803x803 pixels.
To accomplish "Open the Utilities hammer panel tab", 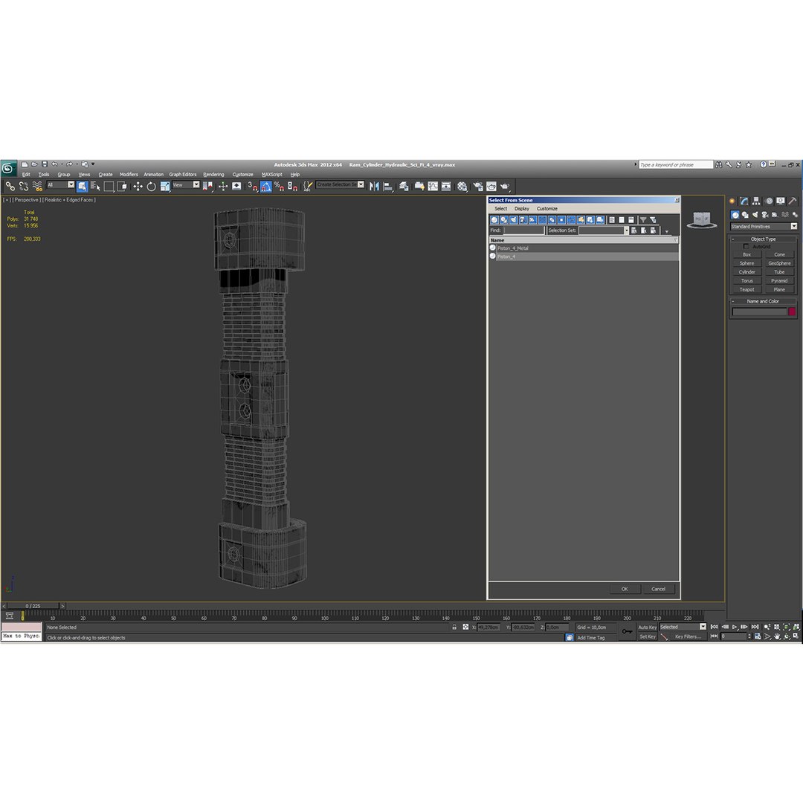I will (x=793, y=201).
